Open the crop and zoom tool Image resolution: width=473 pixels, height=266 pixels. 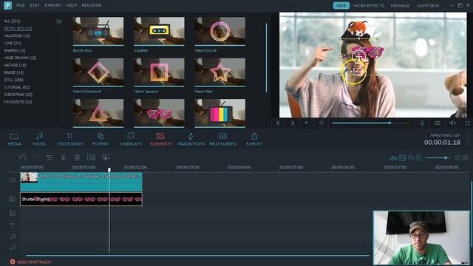(91, 157)
